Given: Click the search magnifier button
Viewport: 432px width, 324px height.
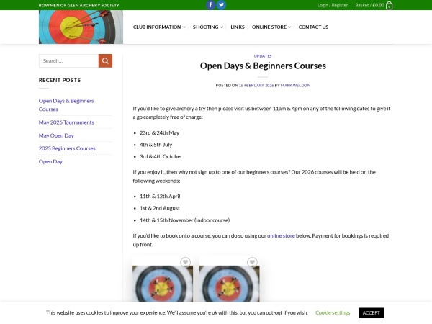Looking at the screenshot, I should (105, 60).
